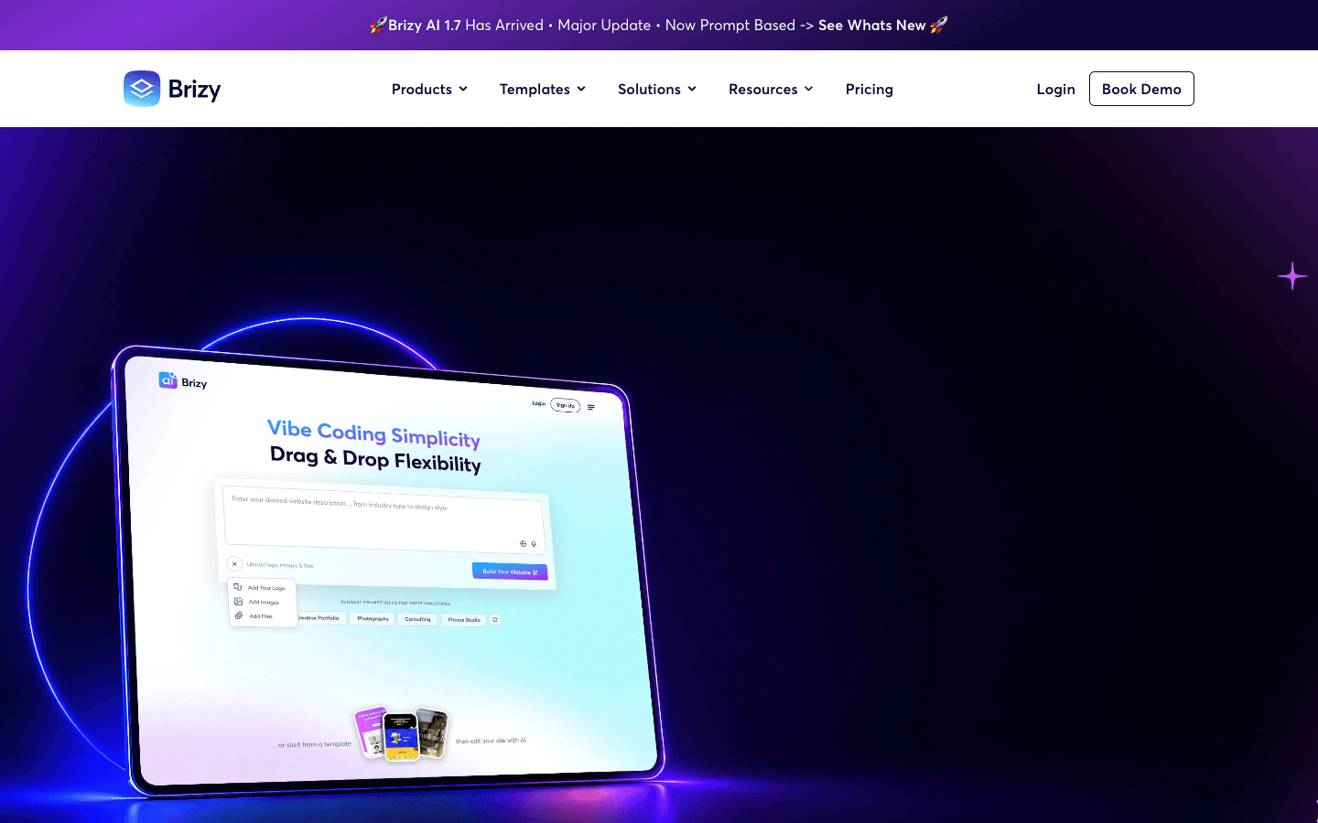1318x823 pixels.
Task: Choose the Photography prompt idea chip
Action: click(373, 619)
